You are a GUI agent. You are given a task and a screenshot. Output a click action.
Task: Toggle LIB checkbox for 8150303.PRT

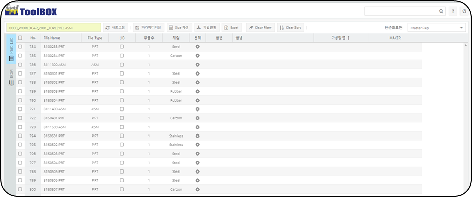122,91
